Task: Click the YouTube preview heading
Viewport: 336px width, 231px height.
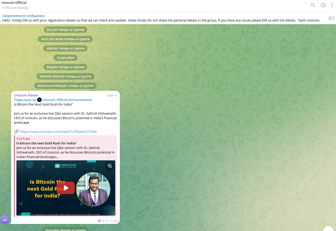Action: tap(23, 139)
